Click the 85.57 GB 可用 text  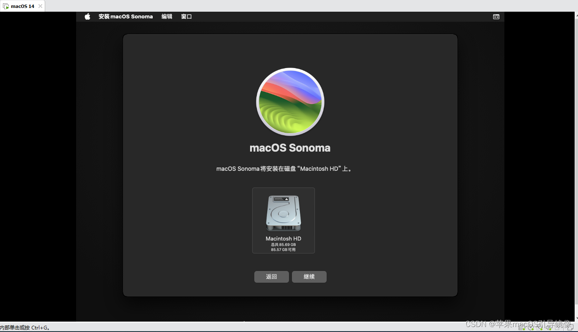click(284, 250)
